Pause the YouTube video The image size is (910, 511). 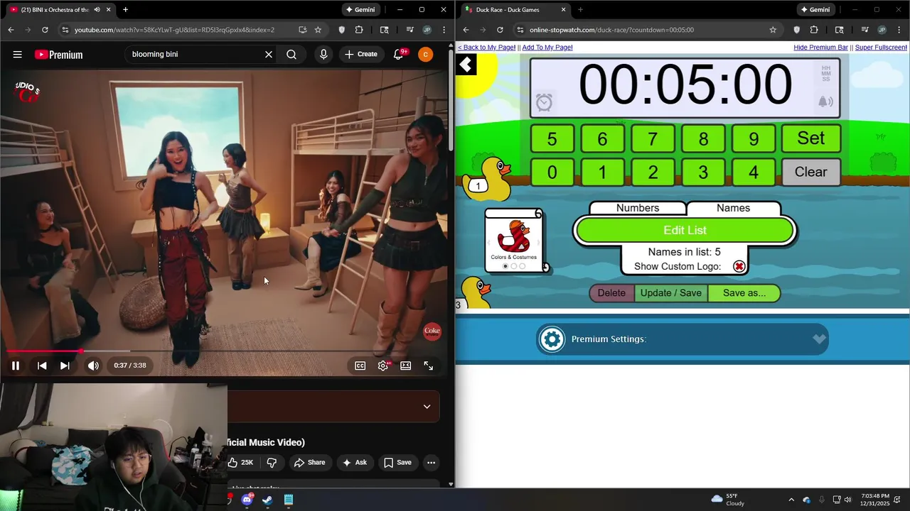[x=15, y=366]
